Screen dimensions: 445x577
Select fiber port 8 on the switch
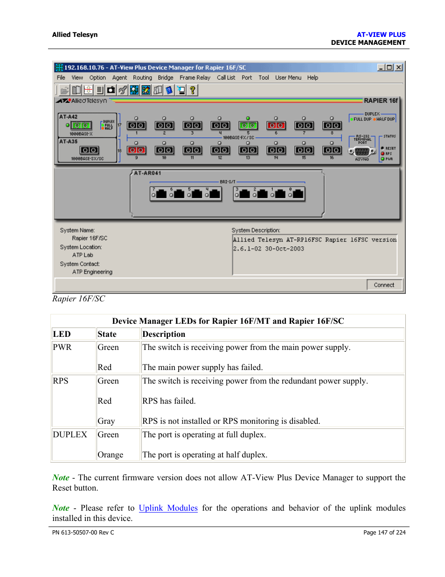(332, 125)
